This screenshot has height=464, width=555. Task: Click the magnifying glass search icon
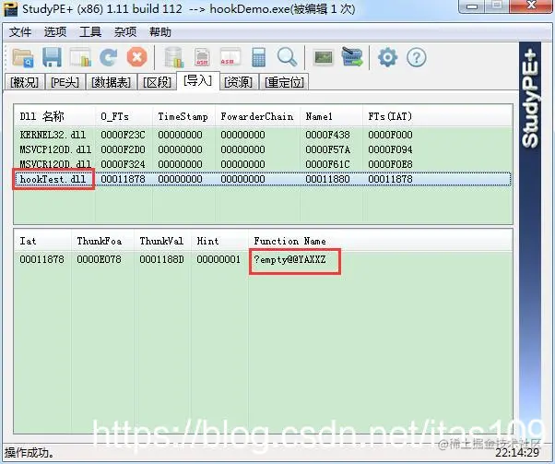pos(287,57)
